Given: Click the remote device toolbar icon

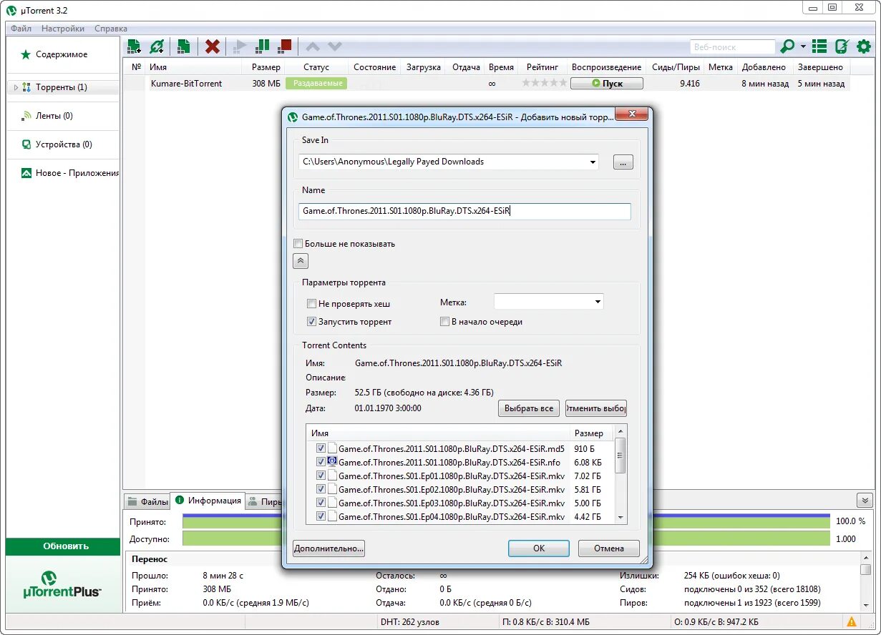Looking at the screenshot, I should click(842, 46).
